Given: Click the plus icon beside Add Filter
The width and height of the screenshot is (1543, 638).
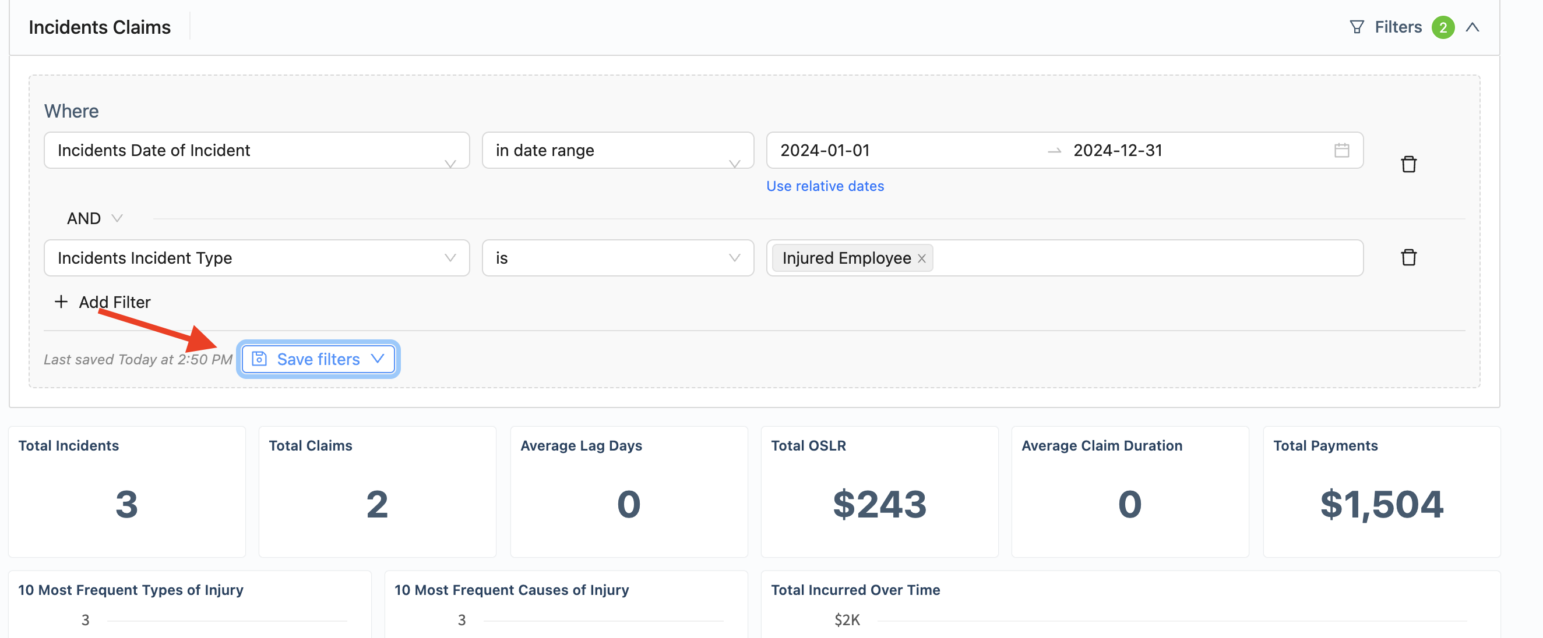Looking at the screenshot, I should [x=61, y=302].
